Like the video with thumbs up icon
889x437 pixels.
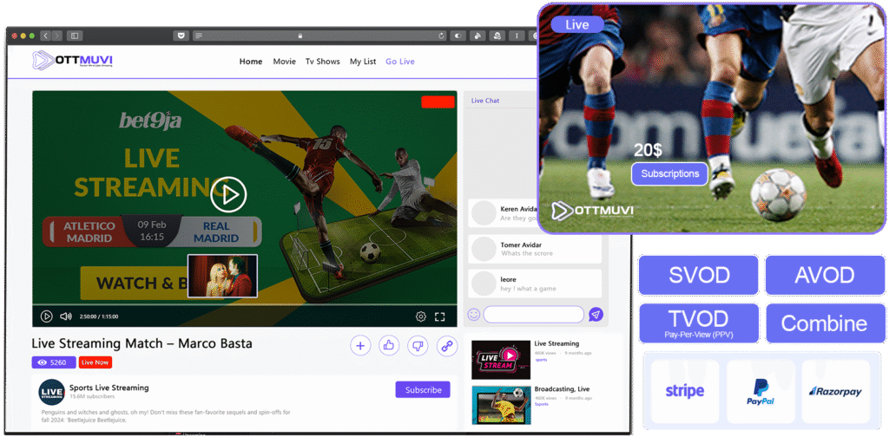(x=389, y=345)
